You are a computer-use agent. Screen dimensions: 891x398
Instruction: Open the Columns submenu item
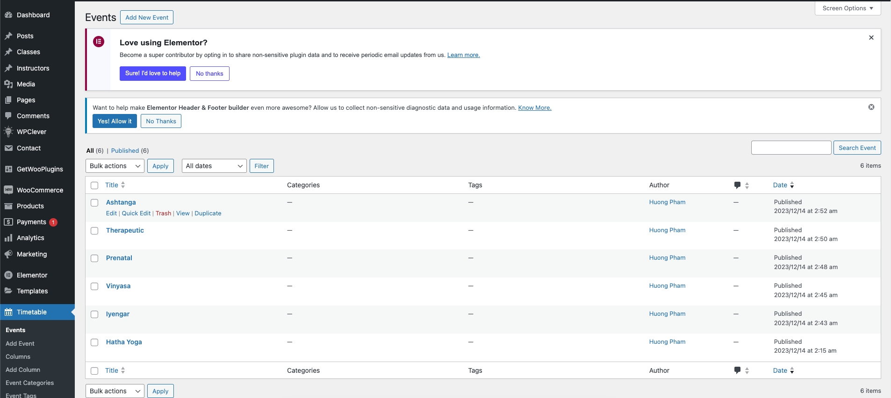[18, 356]
